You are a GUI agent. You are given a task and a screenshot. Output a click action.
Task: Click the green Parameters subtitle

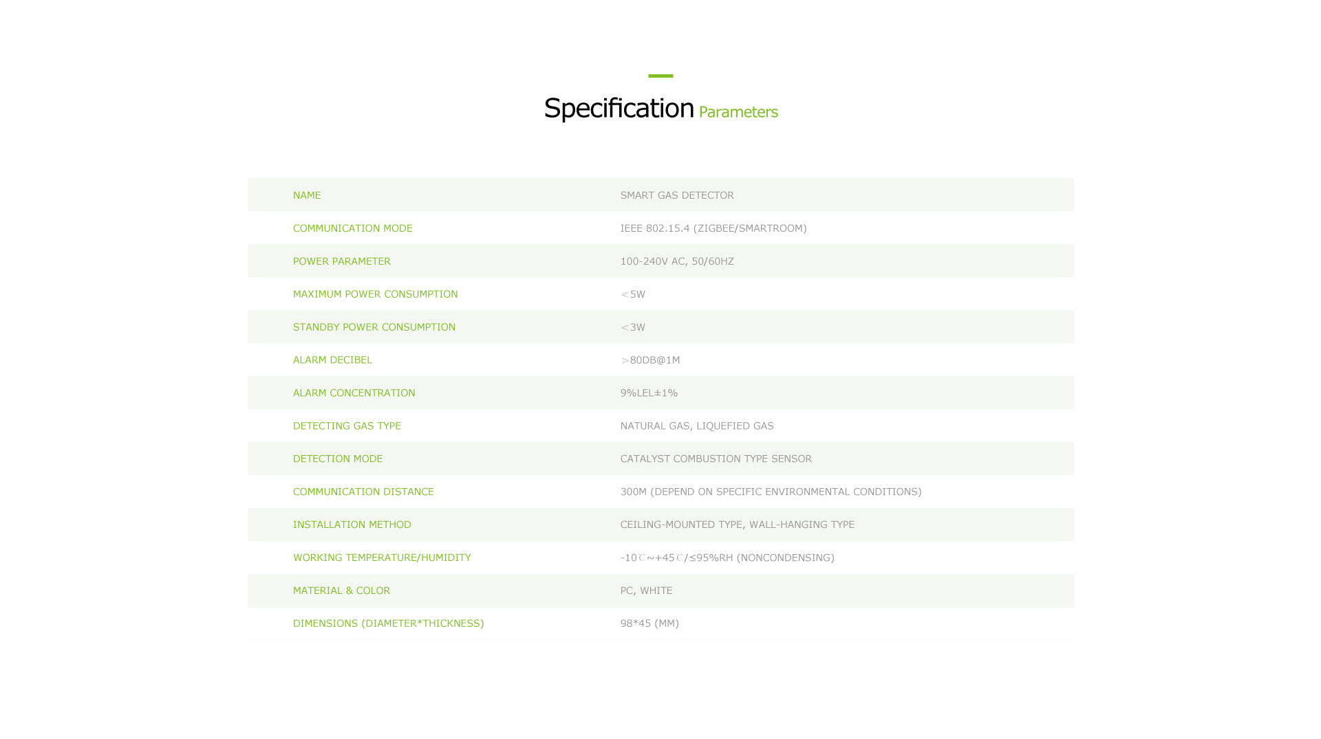[738, 112]
